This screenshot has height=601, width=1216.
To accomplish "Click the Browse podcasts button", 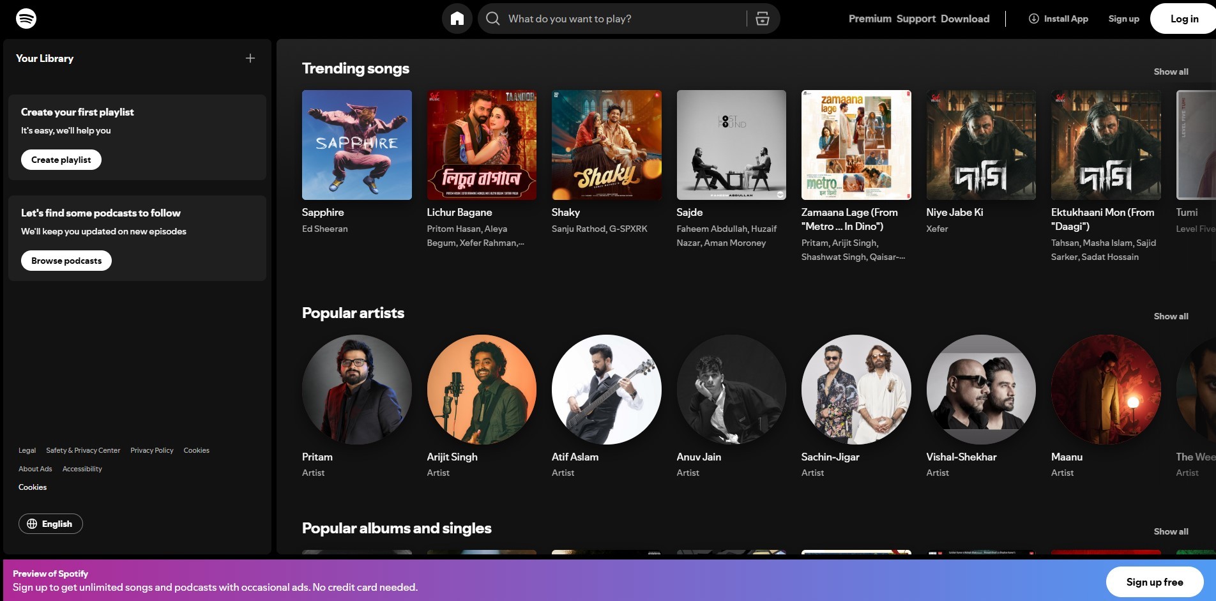I will click(66, 261).
